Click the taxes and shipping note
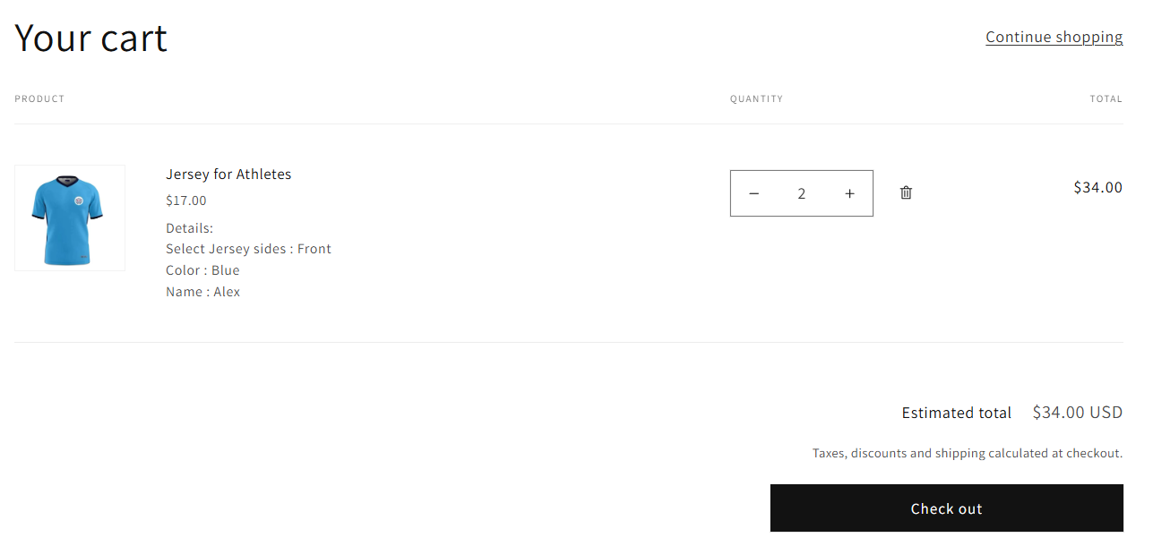1153x546 pixels. click(967, 453)
